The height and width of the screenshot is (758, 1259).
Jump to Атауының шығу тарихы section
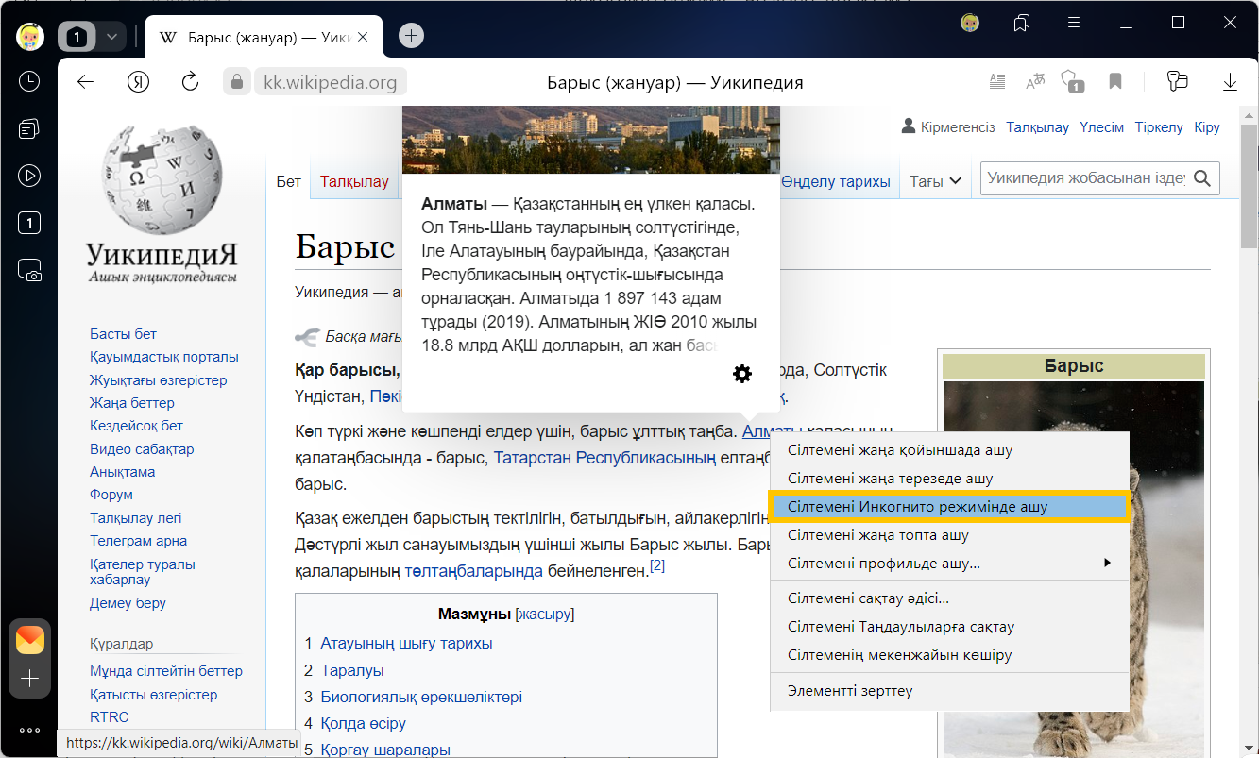[406, 644]
